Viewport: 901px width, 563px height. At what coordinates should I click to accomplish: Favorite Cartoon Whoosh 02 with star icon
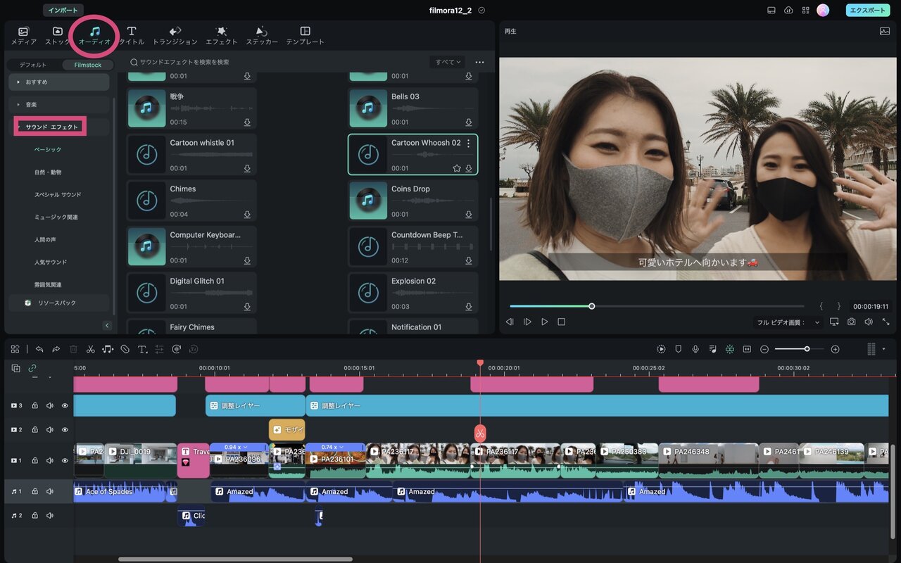457,168
